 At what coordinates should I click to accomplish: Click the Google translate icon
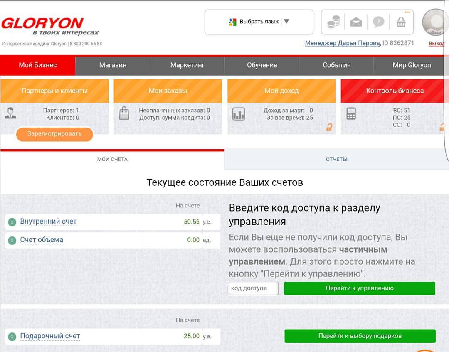pyautogui.click(x=232, y=22)
